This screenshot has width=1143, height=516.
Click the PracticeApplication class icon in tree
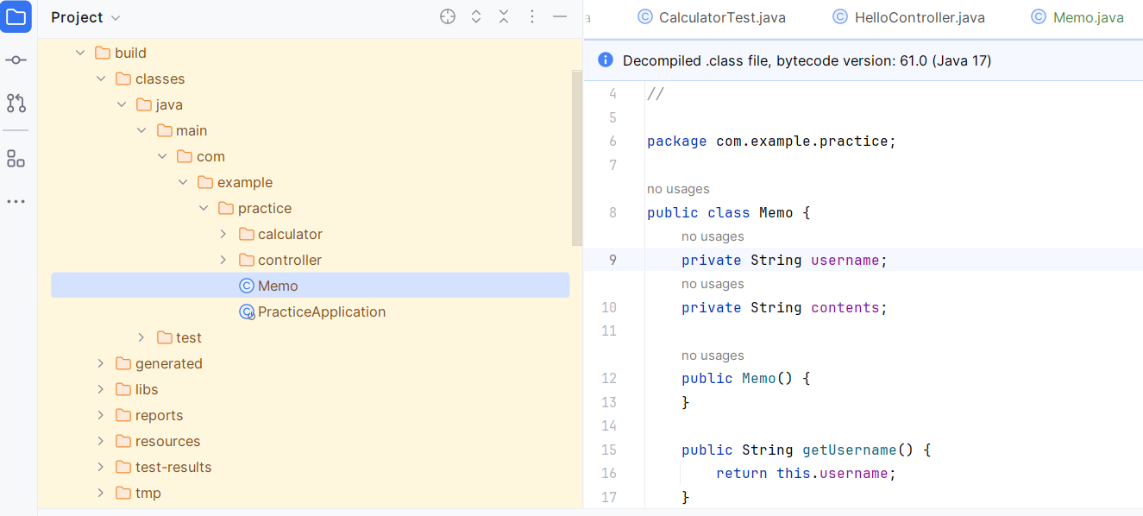point(247,311)
